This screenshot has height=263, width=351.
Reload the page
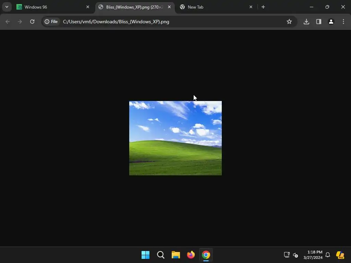click(x=32, y=22)
